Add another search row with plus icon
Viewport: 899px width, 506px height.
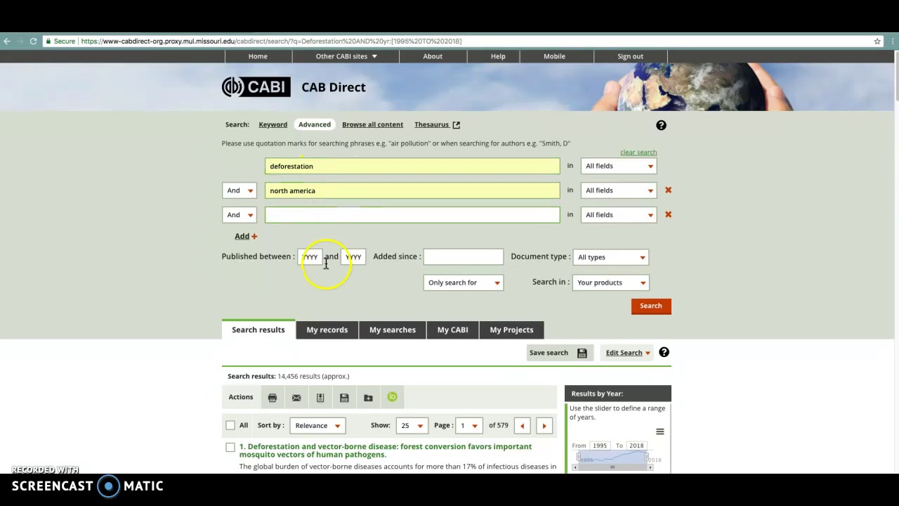click(x=246, y=236)
